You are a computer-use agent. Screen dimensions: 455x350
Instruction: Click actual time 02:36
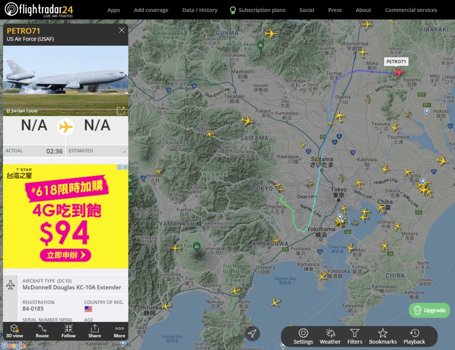54,151
